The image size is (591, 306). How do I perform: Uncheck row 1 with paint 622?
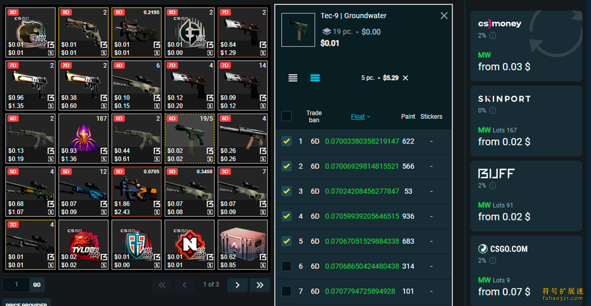[287, 141]
